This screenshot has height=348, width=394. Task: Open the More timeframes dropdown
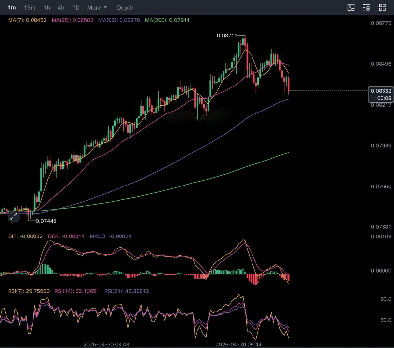(97, 7)
